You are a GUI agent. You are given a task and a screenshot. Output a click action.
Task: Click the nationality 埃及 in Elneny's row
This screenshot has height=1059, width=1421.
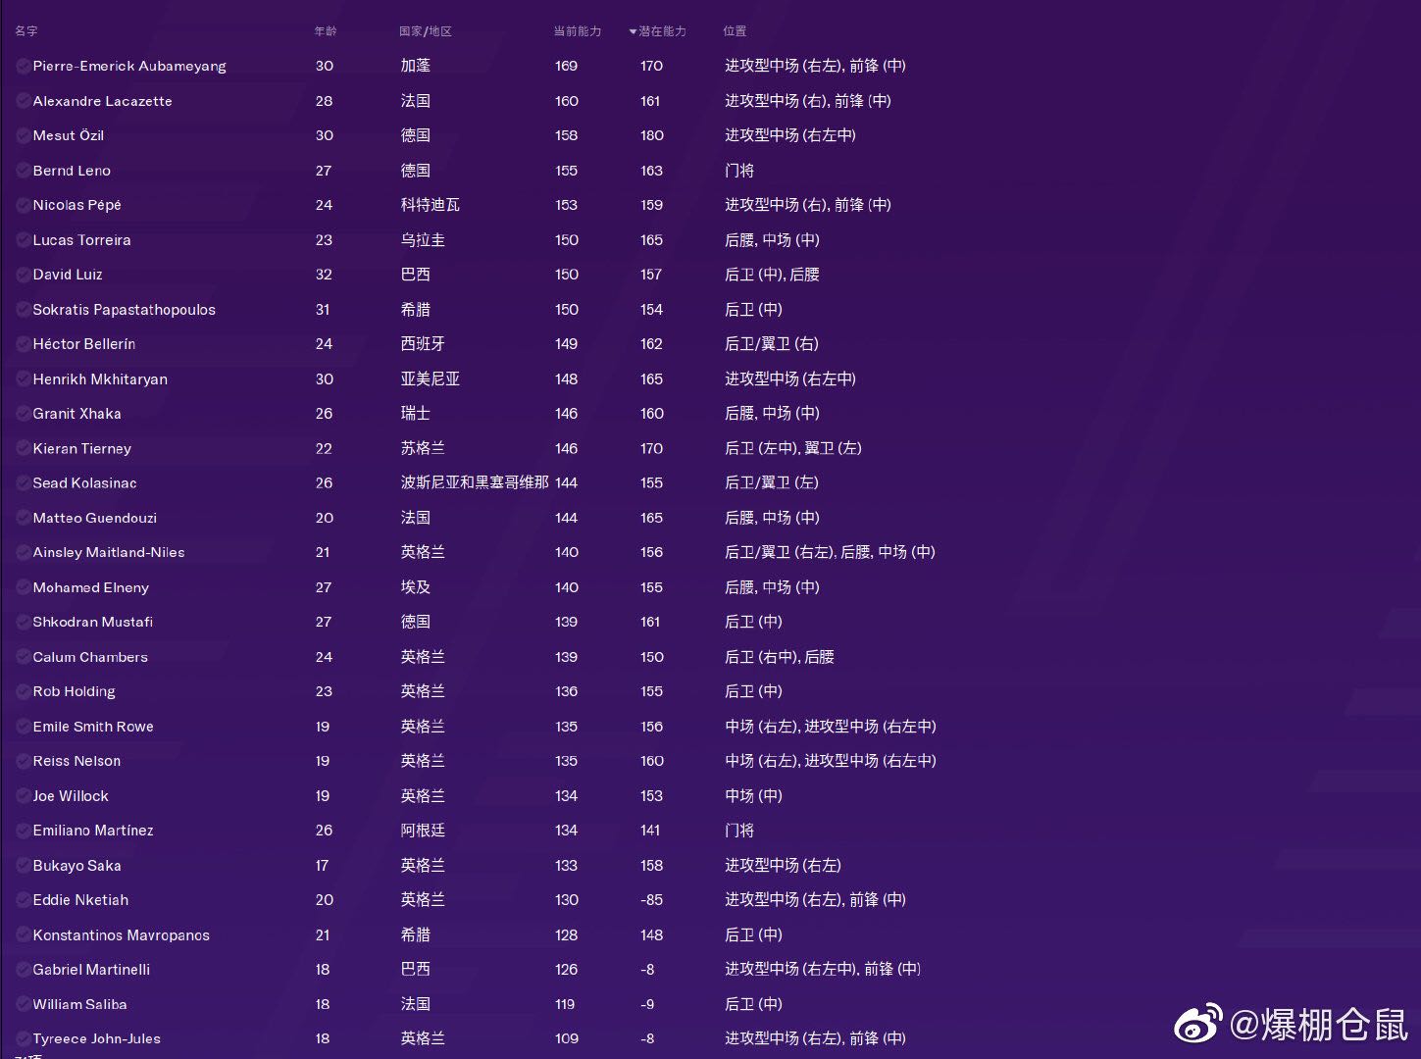point(416,587)
